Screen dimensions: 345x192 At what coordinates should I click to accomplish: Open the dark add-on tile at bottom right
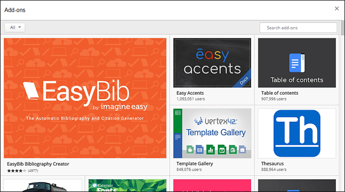[297, 186]
